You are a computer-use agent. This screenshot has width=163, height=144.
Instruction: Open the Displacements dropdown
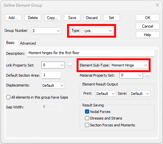(x=53, y=85)
